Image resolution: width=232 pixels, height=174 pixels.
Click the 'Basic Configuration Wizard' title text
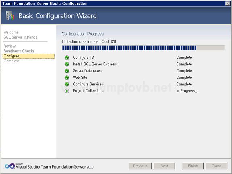(x=58, y=16)
